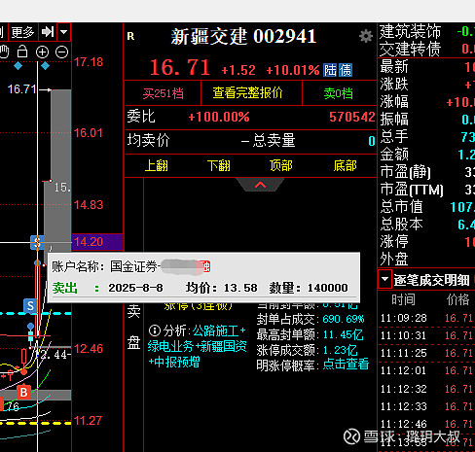Click the 12.46 price axis label

click(x=89, y=349)
